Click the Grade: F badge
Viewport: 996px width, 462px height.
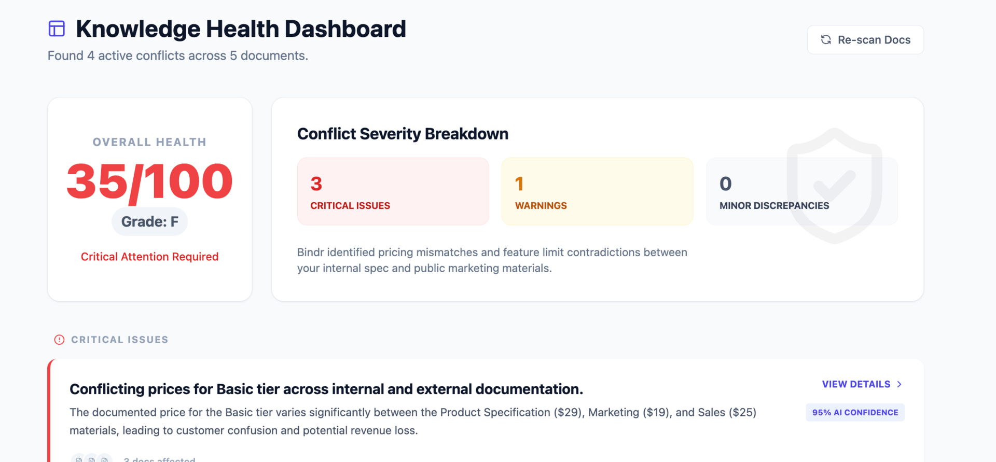[x=149, y=222]
